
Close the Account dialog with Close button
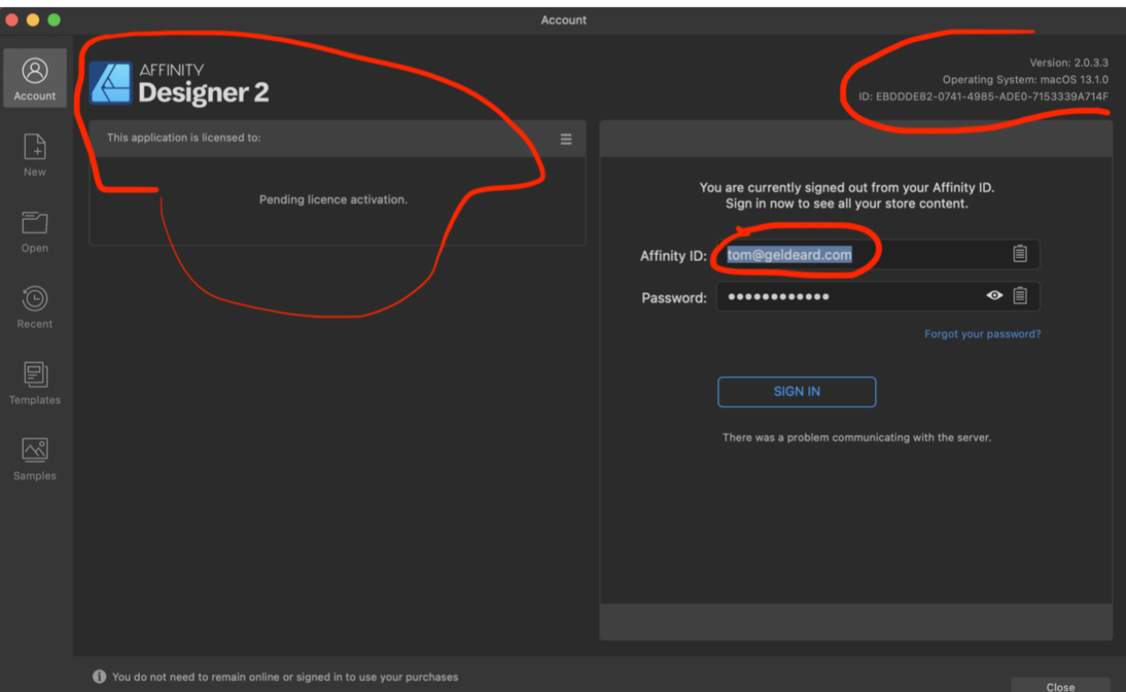click(x=1061, y=686)
